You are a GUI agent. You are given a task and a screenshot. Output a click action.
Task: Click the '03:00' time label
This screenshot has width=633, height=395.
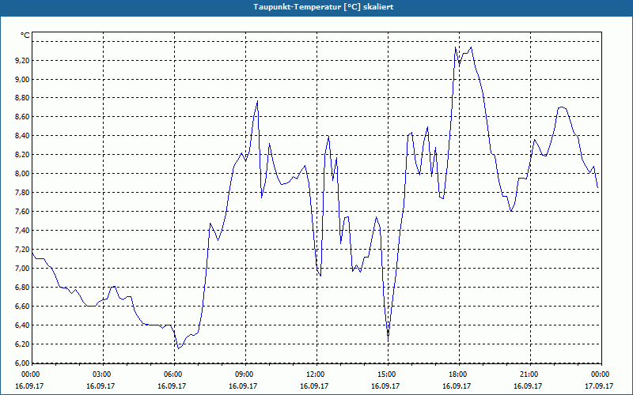[101, 374]
